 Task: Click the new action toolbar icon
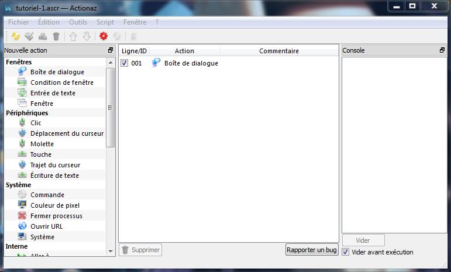pos(16,36)
